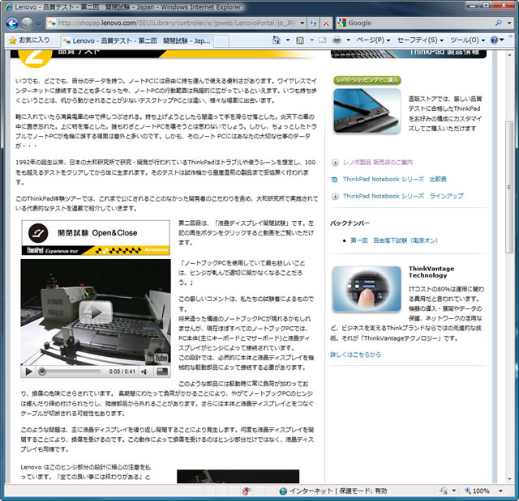
Task: Toggle the video volume speaker icon
Action: (144, 372)
